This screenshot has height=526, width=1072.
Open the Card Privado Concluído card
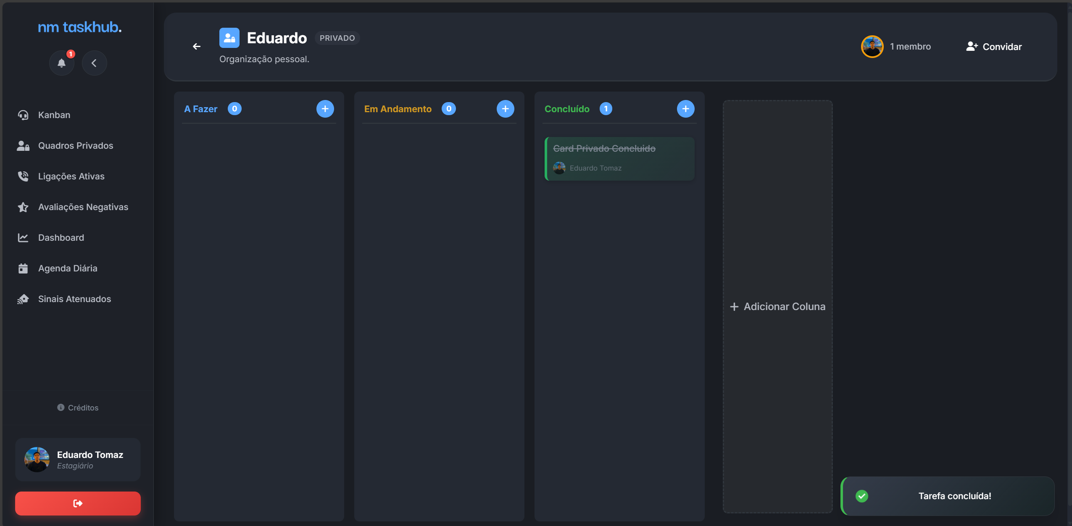pos(620,158)
